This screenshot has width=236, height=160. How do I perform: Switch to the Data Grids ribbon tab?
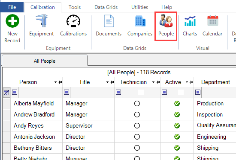106,7
